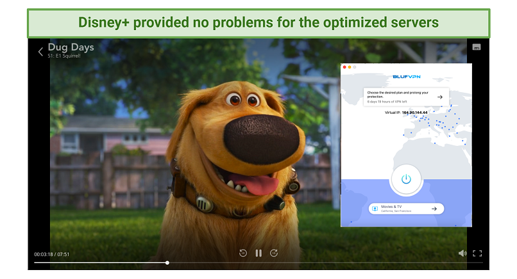Go back using the arrow beside Dug Days
The image size is (517, 279).
(x=40, y=52)
